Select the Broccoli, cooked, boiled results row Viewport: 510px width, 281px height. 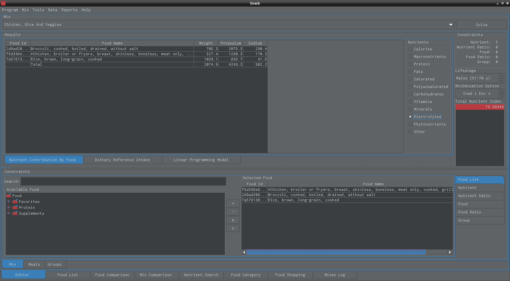[136, 49]
